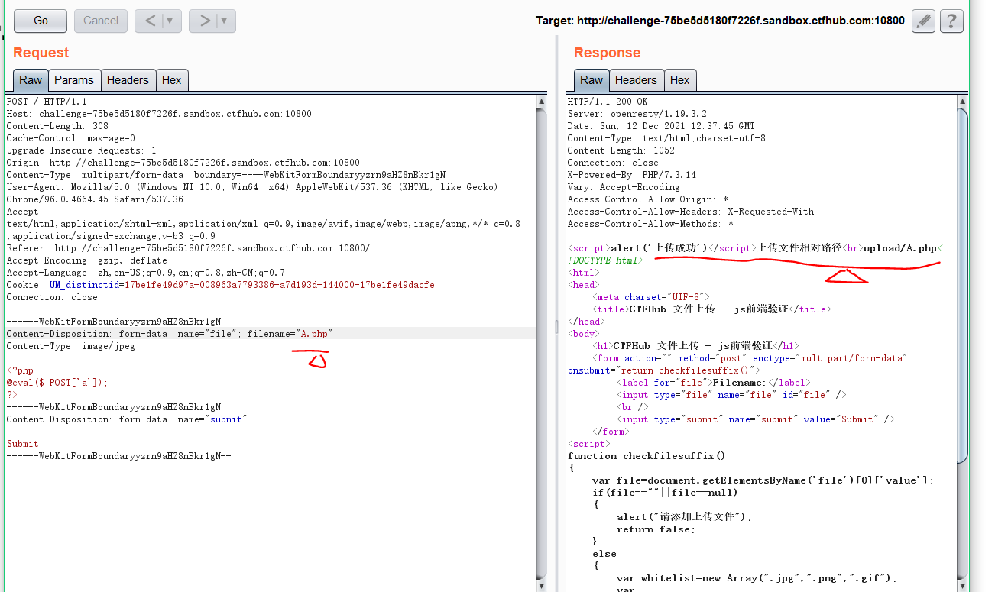Switch to the Response Hex tab
The width and height of the screenshot is (1008, 592).
(680, 80)
